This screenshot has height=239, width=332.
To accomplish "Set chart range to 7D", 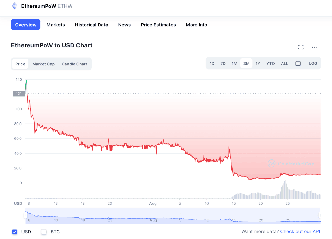I will (223, 64).
